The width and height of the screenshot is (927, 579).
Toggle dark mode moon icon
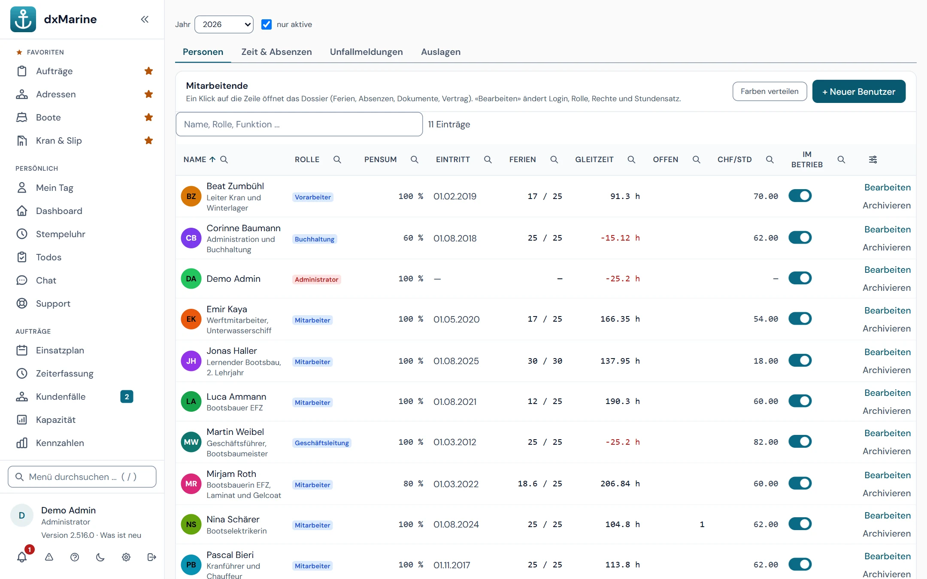[100, 557]
